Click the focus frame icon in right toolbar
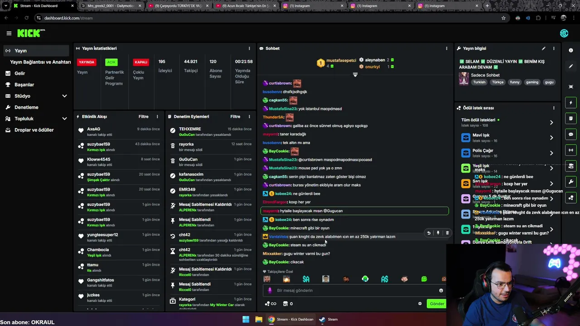The width and height of the screenshot is (580, 326). [x=571, y=86]
